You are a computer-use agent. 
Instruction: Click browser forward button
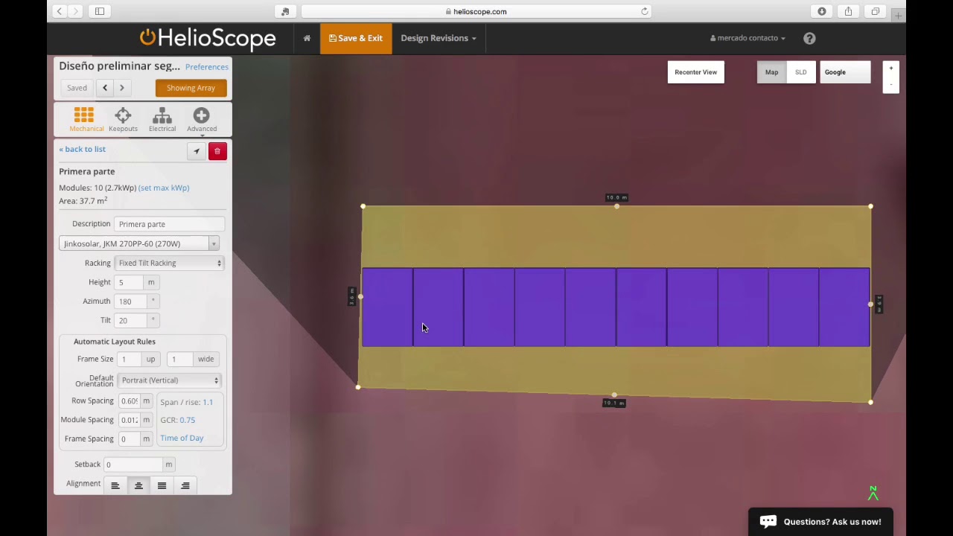click(75, 11)
